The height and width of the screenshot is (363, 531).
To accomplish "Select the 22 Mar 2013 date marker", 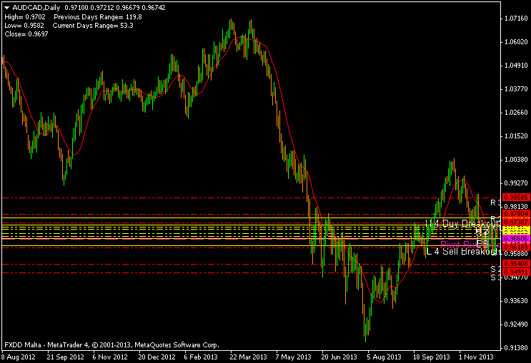I will pyautogui.click(x=250, y=356).
